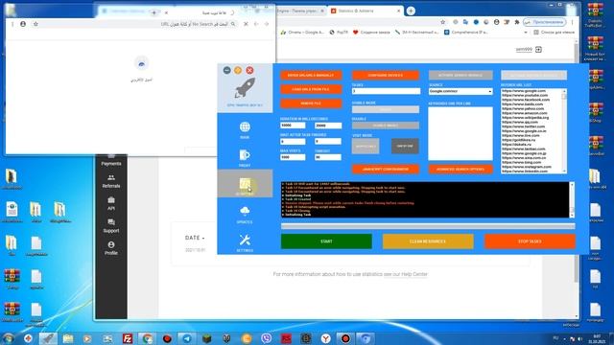The width and height of the screenshot is (614, 345).
Task: Click the logout icon beside the username
Action: click(x=538, y=49)
